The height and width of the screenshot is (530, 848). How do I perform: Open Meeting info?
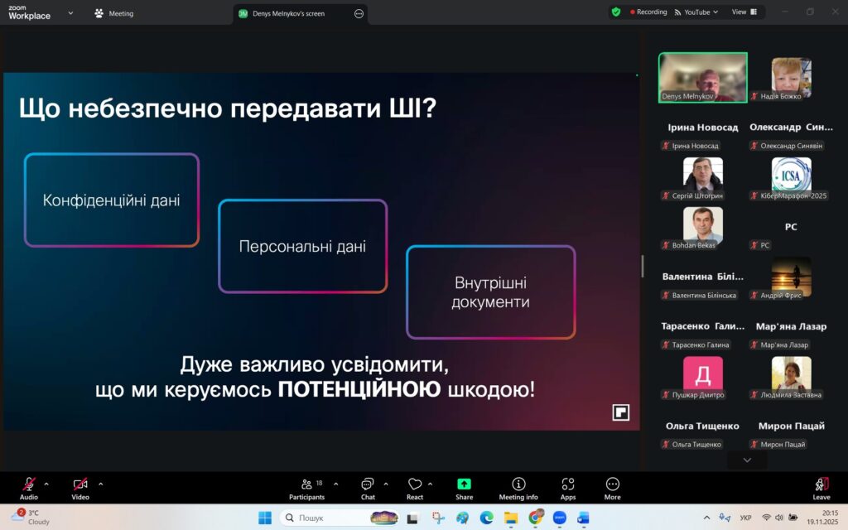[518, 488]
